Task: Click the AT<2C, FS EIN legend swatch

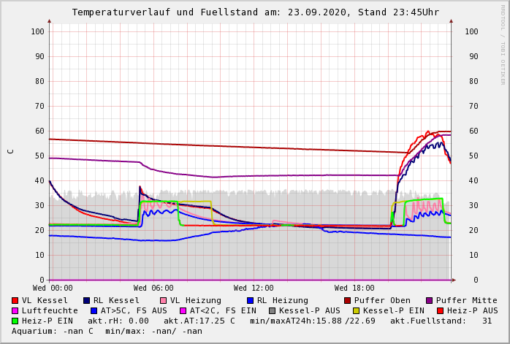Action: point(183,311)
